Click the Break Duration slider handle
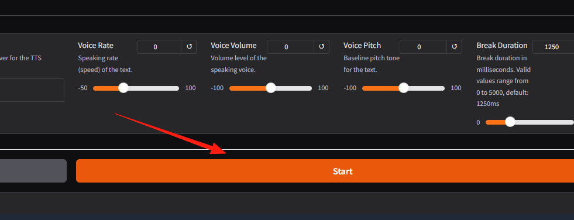Viewport: 574px width, 220px height. [510, 122]
